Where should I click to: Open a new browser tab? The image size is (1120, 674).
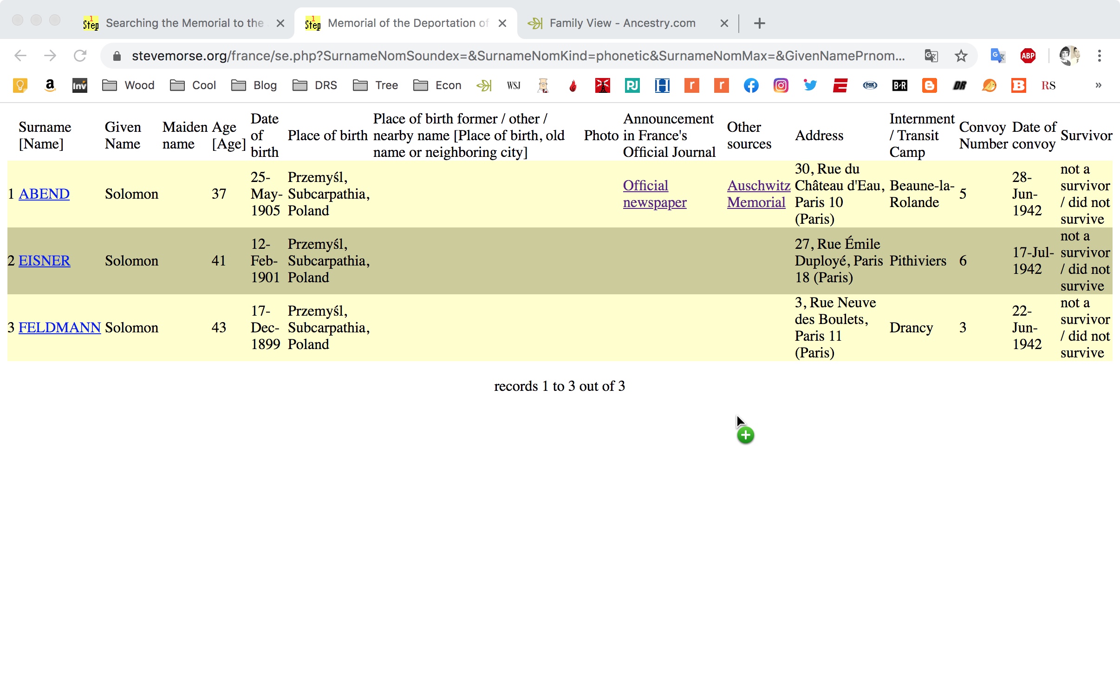[x=759, y=23]
